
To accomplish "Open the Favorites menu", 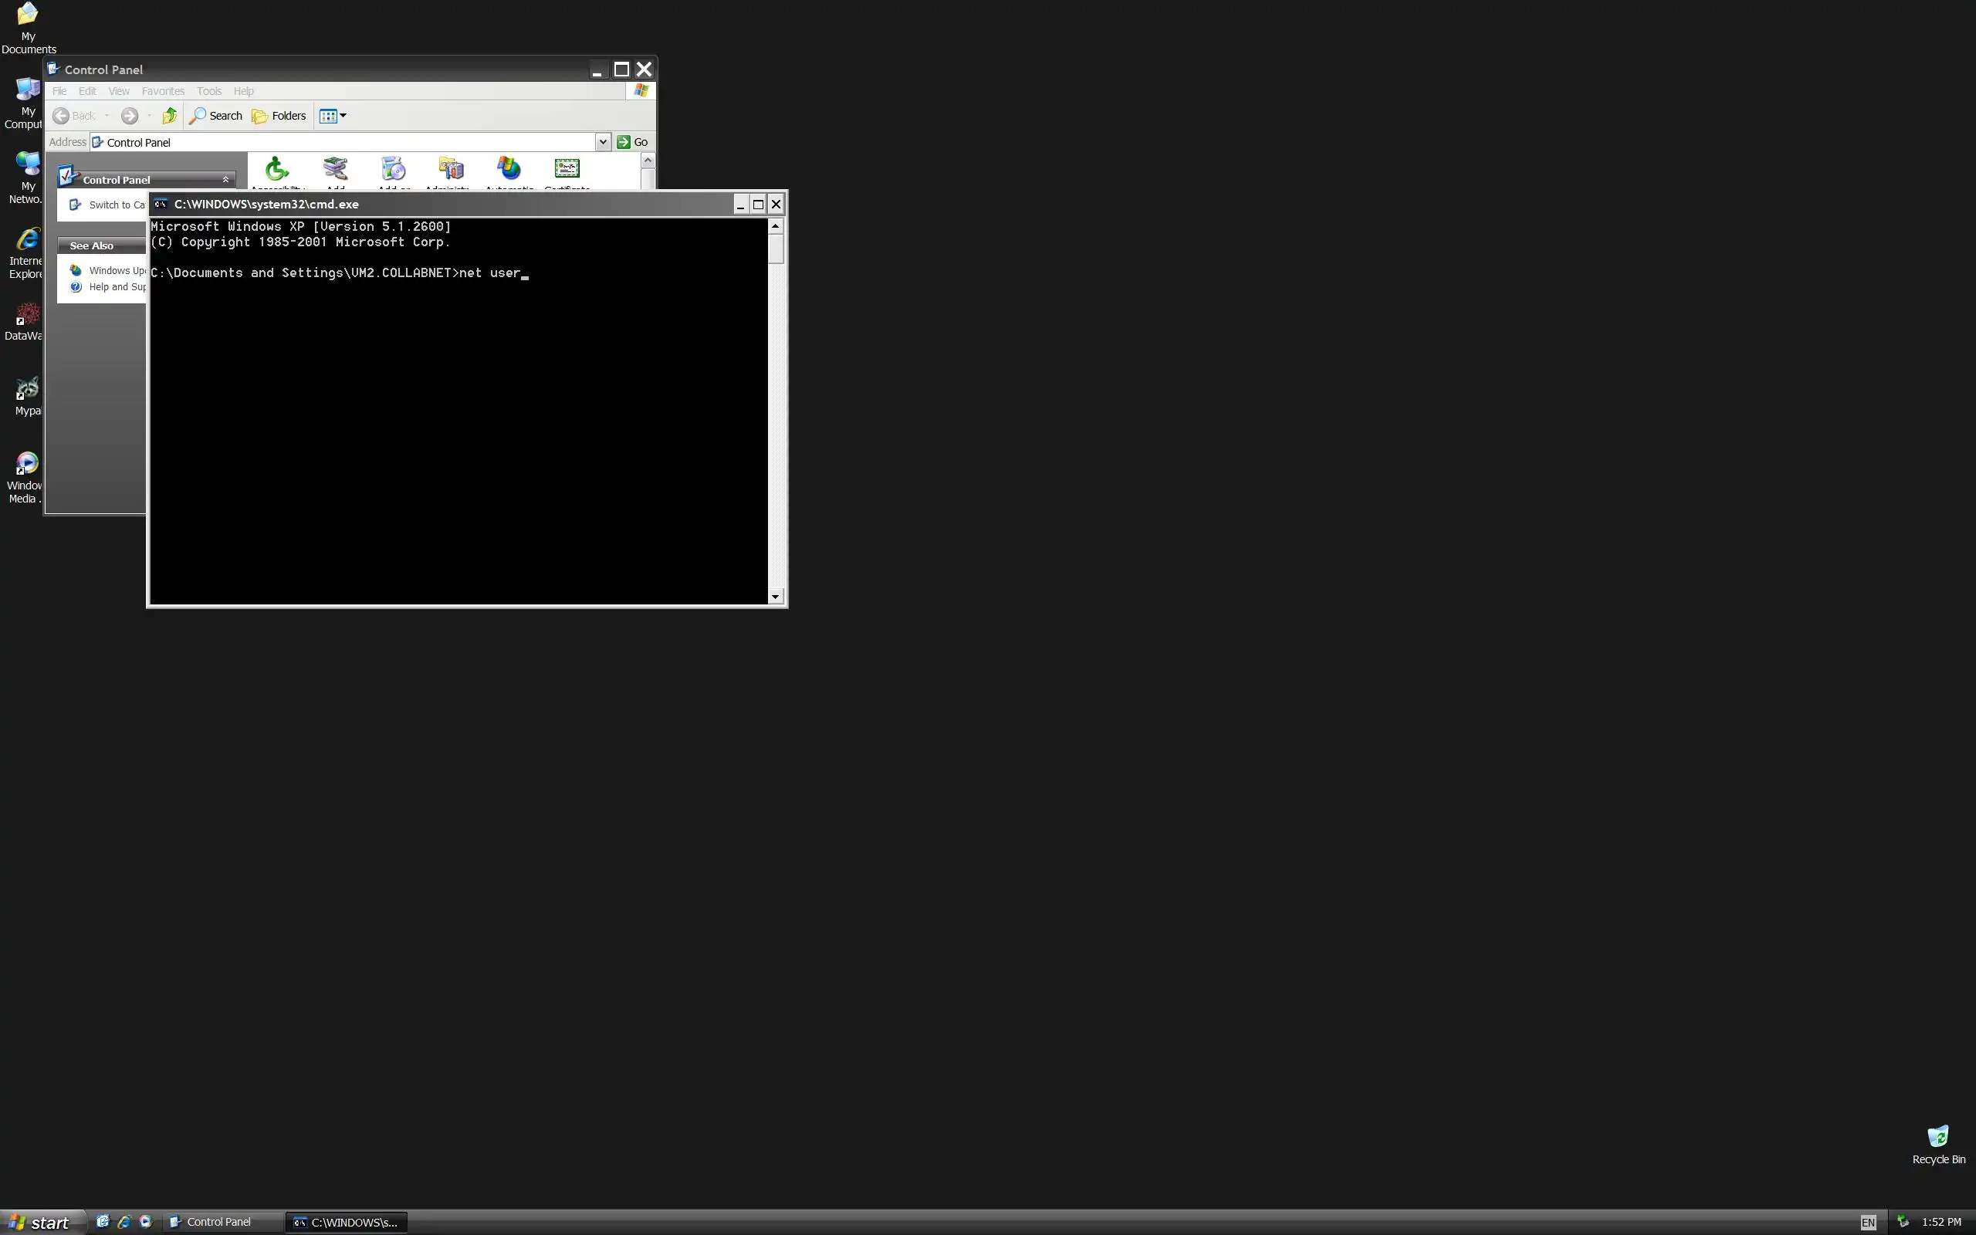I will (x=163, y=90).
